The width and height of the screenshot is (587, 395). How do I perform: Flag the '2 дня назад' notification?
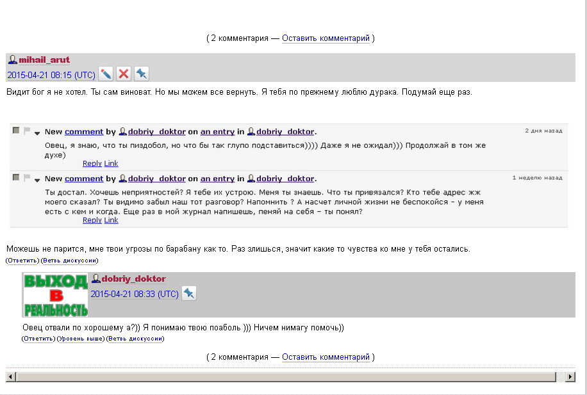click(x=27, y=131)
